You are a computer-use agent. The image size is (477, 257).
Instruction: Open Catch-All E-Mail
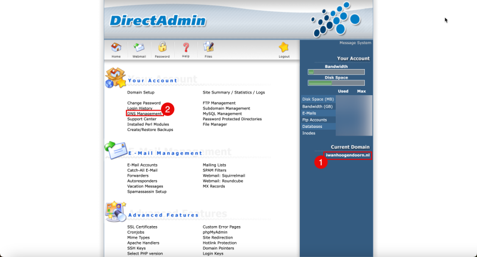143,170
